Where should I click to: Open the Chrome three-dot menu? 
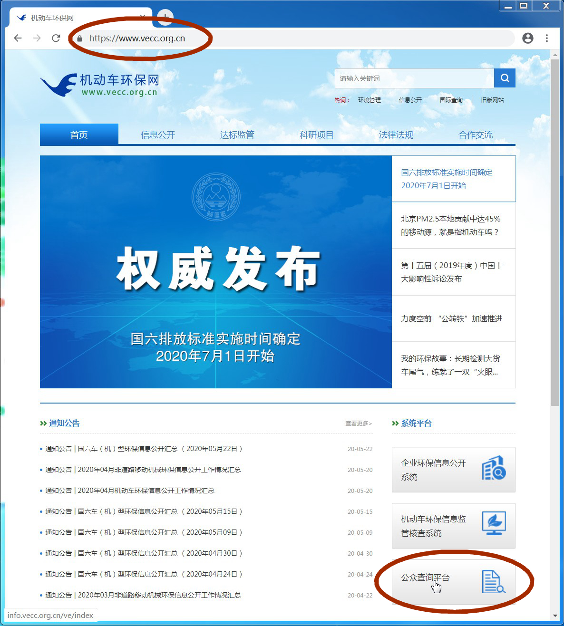(546, 38)
